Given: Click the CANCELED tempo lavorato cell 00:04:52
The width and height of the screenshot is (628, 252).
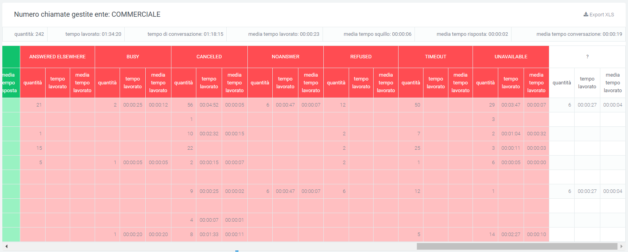Looking at the screenshot, I should 209,105.
